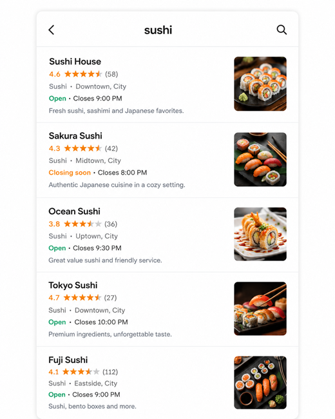
Task: View the Ocean Sushi tempura roll image
Action: [x=260, y=234]
